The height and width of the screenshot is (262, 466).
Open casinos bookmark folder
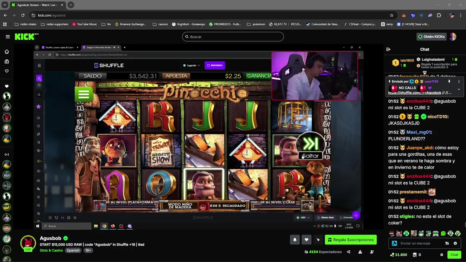(x=160, y=24)
